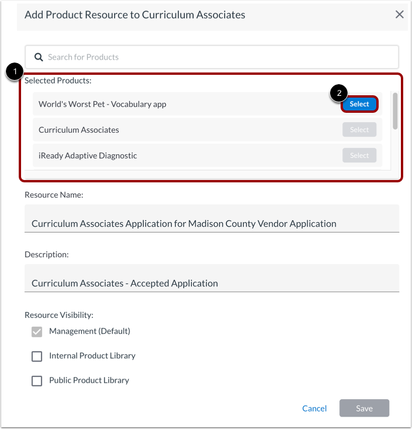Viewport: 412px width, 429px height.
Task: Cancel adding the product resource
Action: pos(314,409)
